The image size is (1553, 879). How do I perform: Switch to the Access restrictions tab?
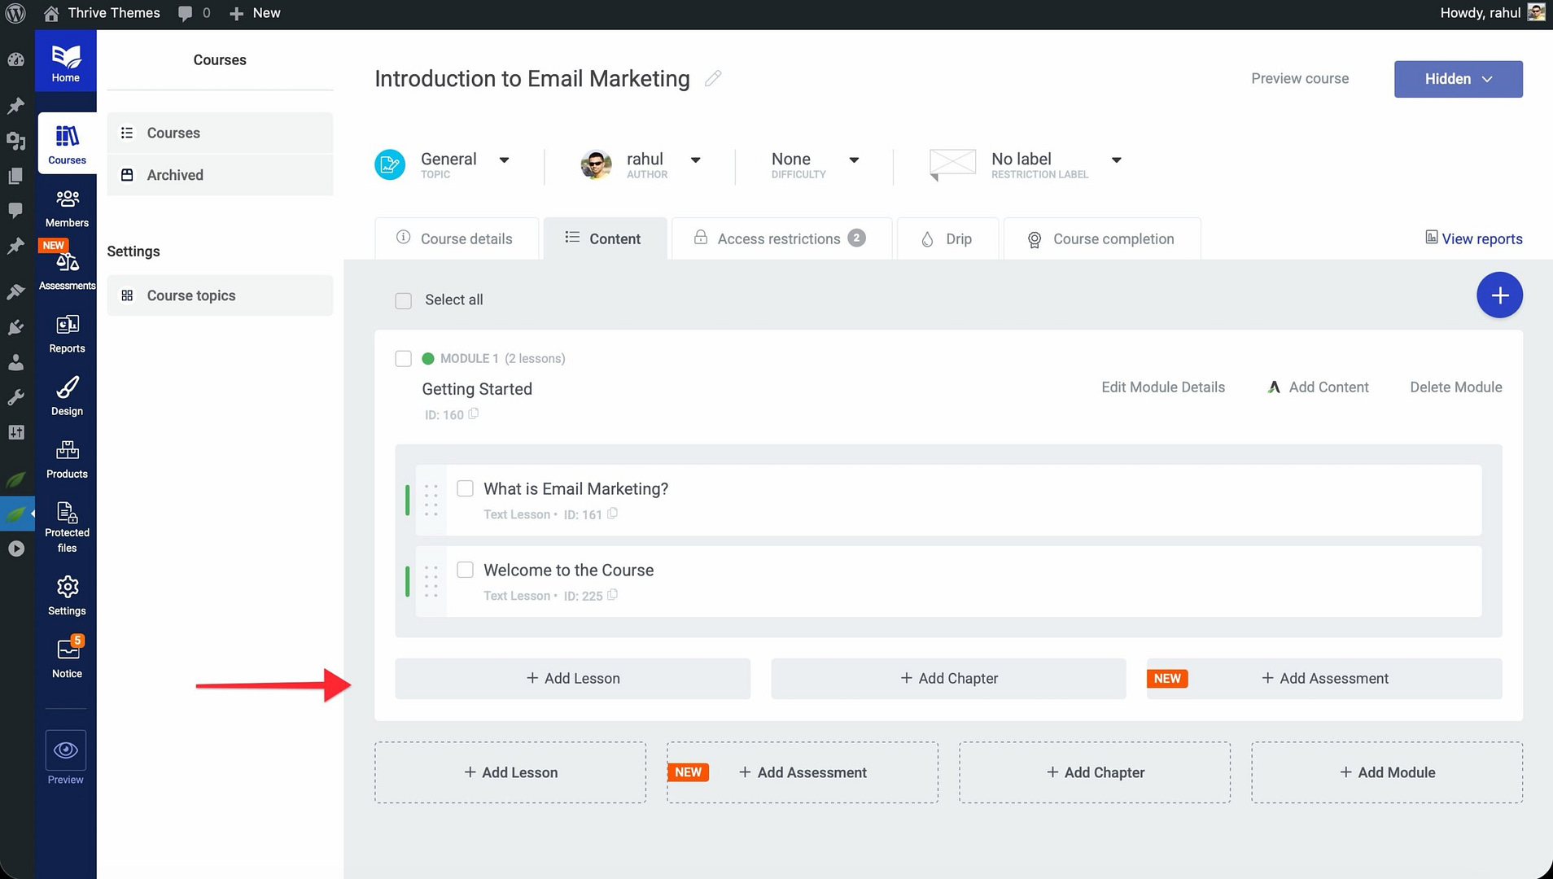pos(779,238)
